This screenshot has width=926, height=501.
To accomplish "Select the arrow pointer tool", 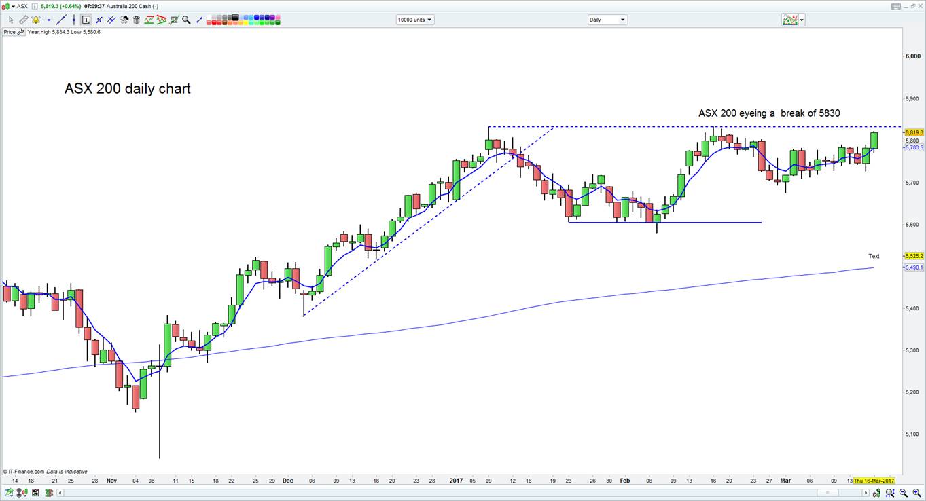I will click(x=11, y=20).
